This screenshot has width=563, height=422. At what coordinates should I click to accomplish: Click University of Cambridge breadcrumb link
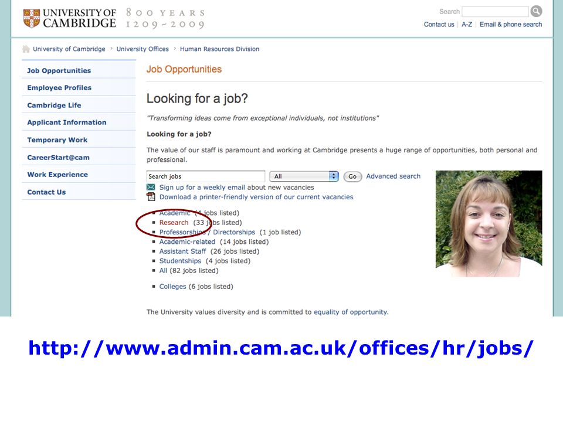[69, 49]
